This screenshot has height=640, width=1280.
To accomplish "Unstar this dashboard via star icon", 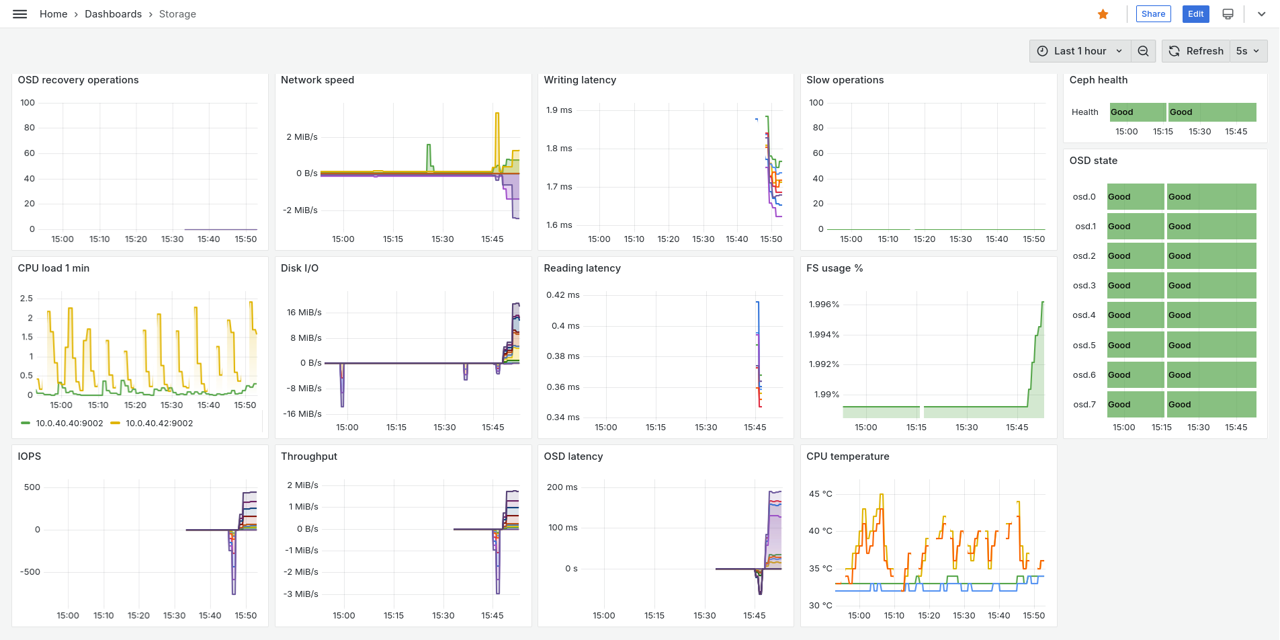I will pos(1103,14).
